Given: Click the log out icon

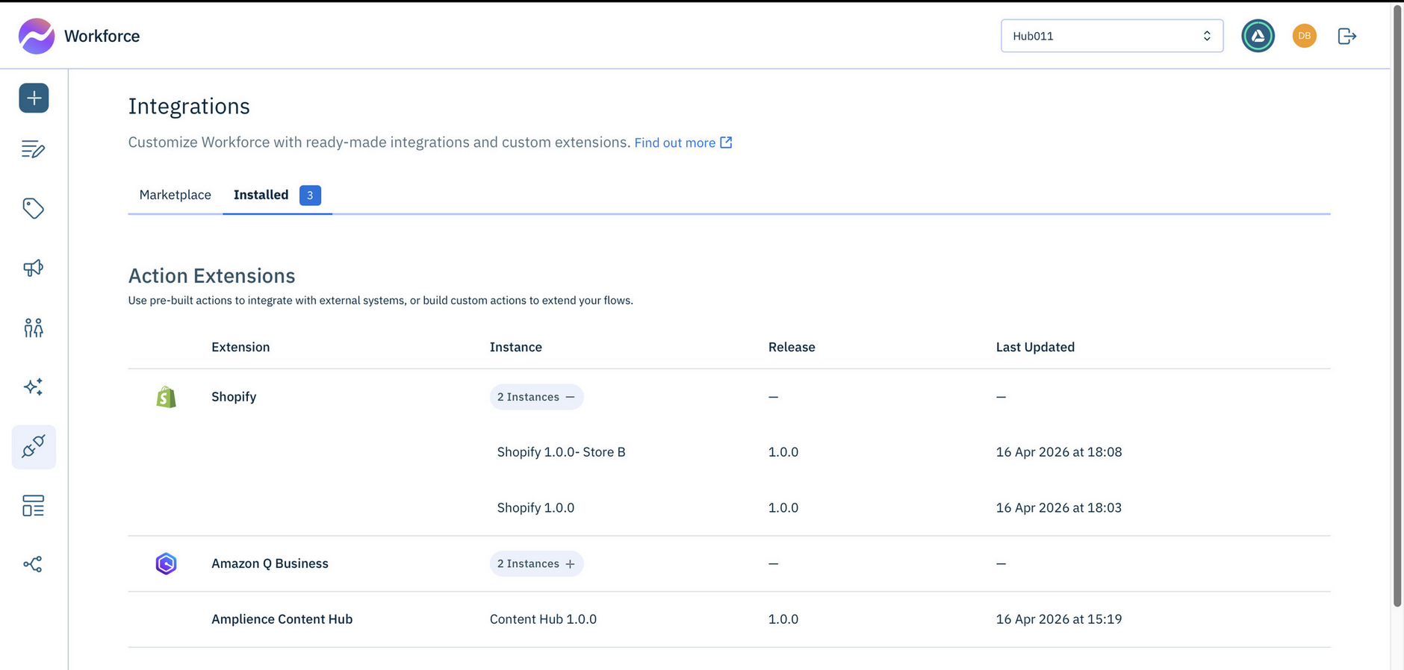Looking at the screenshot, I should (1347, 36).
